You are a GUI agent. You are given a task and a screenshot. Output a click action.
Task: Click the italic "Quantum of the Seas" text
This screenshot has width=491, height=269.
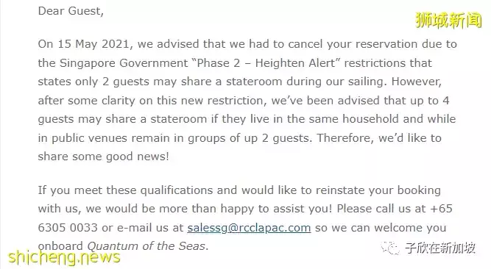[x=146, y=246]
